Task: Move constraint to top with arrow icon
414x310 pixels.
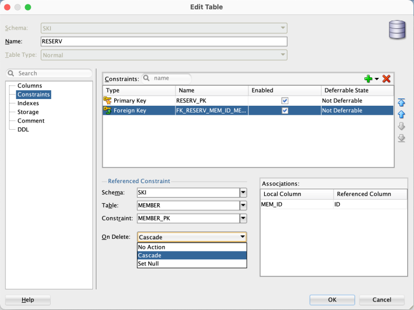Action: click(401, 102)
